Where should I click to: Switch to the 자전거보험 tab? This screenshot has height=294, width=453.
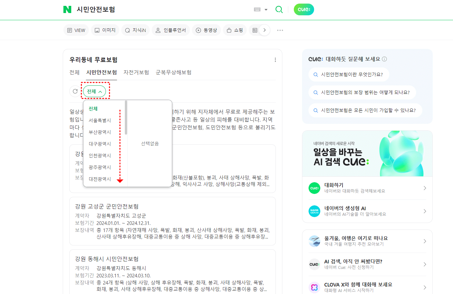click(x=137, y=72)
